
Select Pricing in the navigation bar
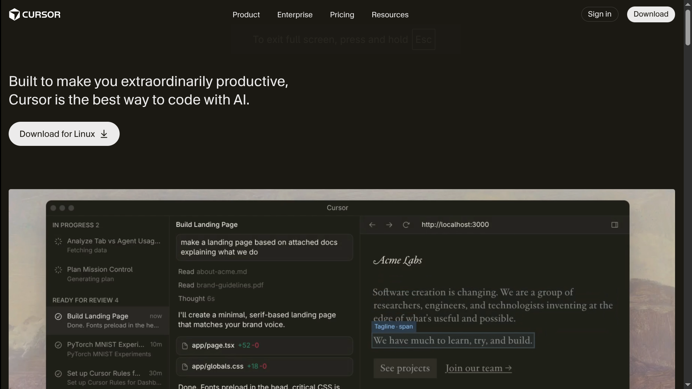342,15
